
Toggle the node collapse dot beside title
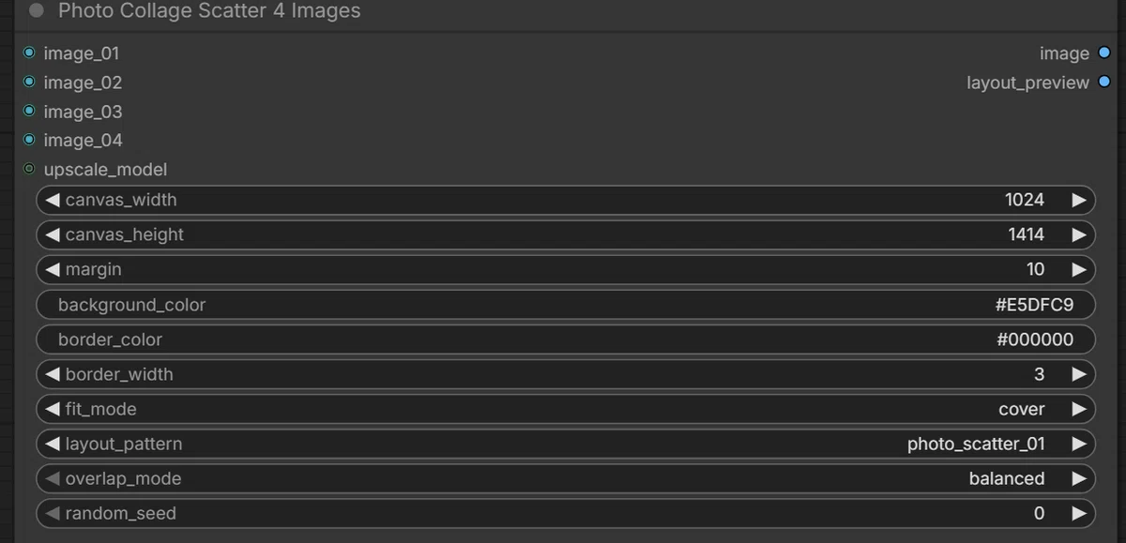point(37,11)
